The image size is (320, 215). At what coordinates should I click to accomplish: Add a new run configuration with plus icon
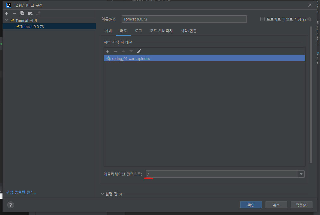coord(7,13)
